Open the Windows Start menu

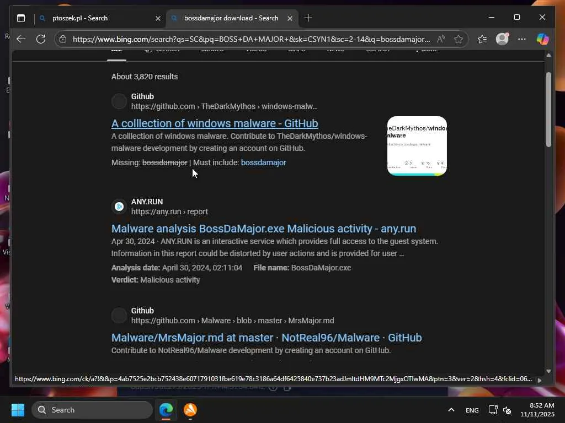tap(18, 410)
